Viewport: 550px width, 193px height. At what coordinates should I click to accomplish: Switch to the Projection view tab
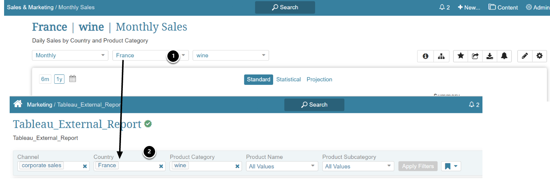[x=319, y=79]
